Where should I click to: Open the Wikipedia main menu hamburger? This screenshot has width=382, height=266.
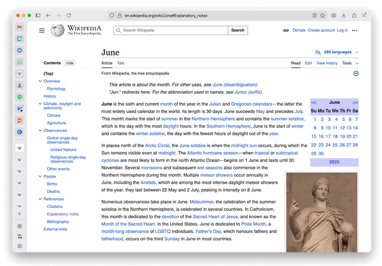point(42,30)
